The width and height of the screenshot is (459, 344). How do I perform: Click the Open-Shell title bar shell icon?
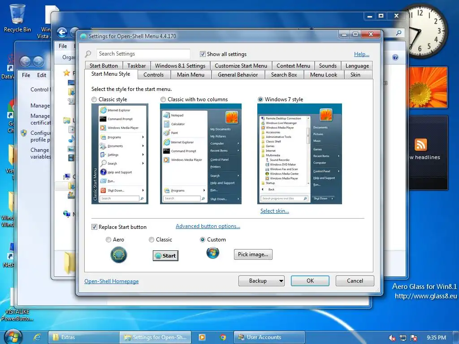(83, 36)
